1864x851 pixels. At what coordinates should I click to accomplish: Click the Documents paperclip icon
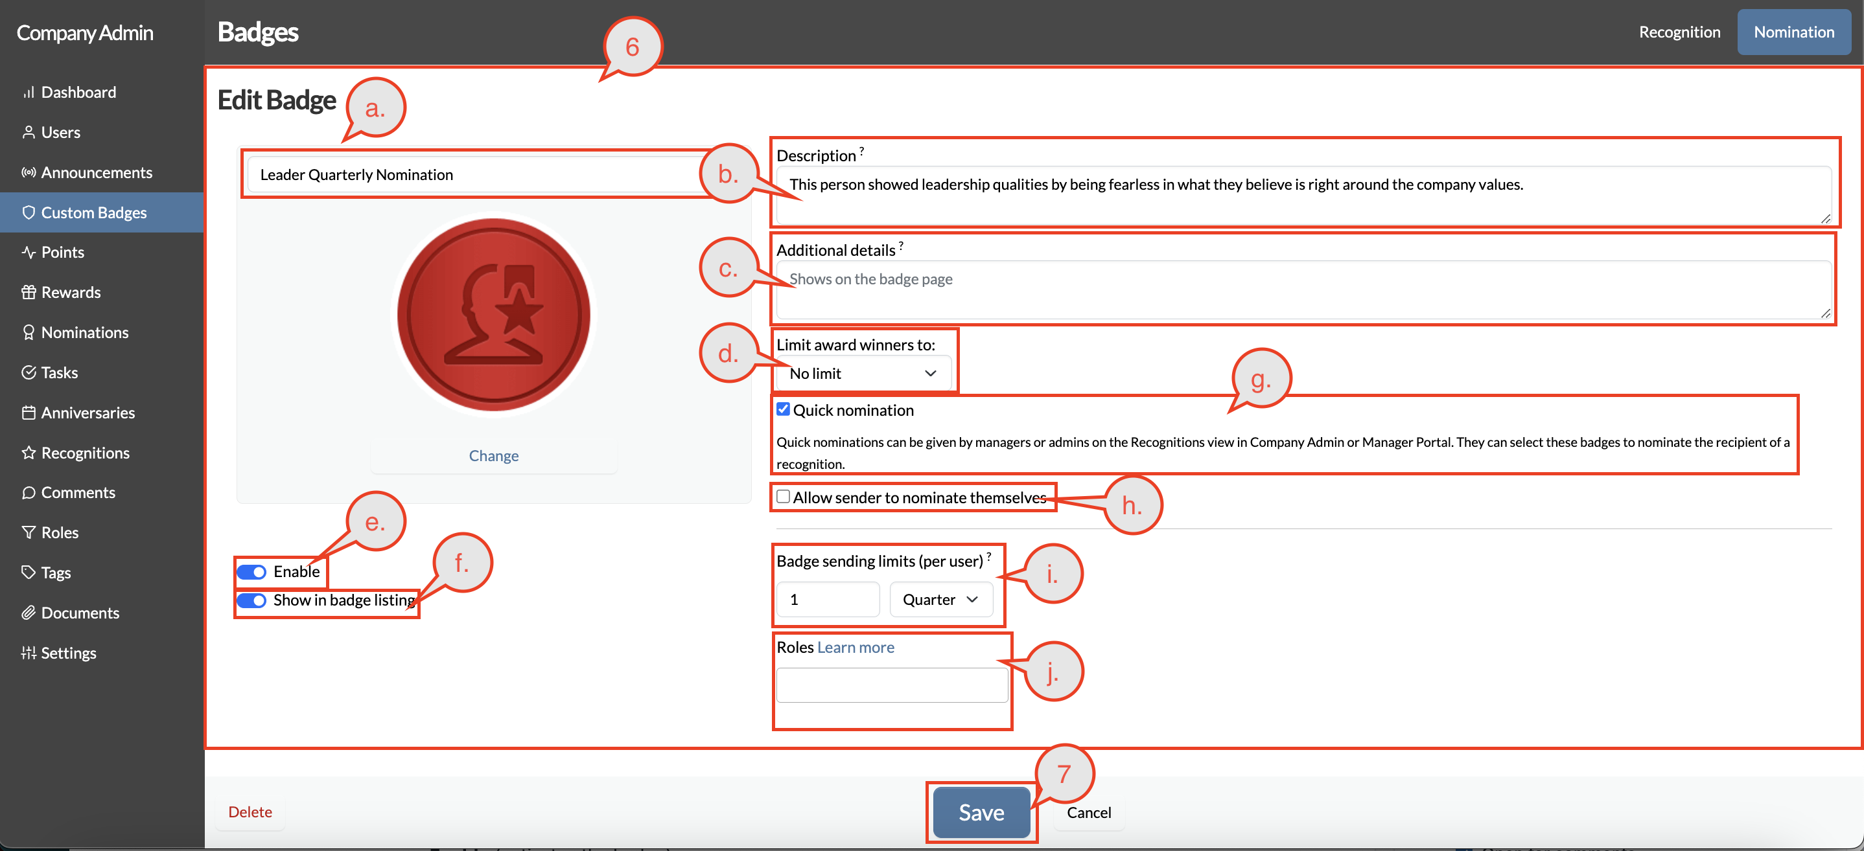[x=29, y=613]
